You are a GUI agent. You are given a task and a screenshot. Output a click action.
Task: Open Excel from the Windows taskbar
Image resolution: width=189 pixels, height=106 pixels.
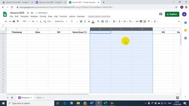(x=105, y=103)
